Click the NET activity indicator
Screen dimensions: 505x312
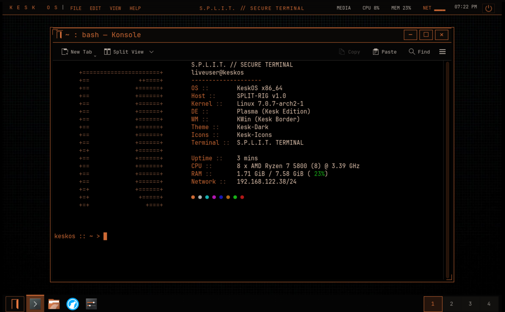434,8
